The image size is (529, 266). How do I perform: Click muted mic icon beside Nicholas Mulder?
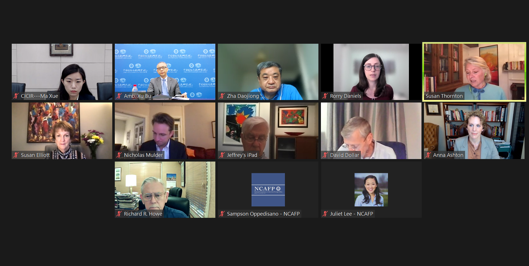click(x=119, y=155)
